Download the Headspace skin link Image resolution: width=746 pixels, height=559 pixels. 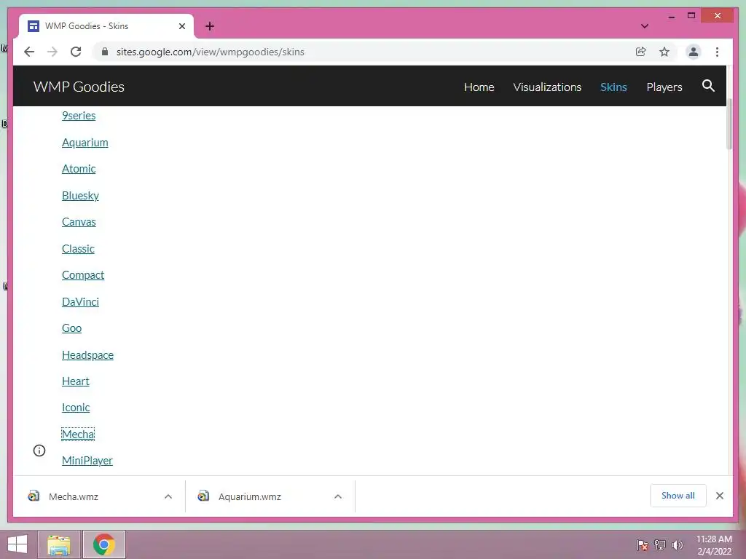87,355
